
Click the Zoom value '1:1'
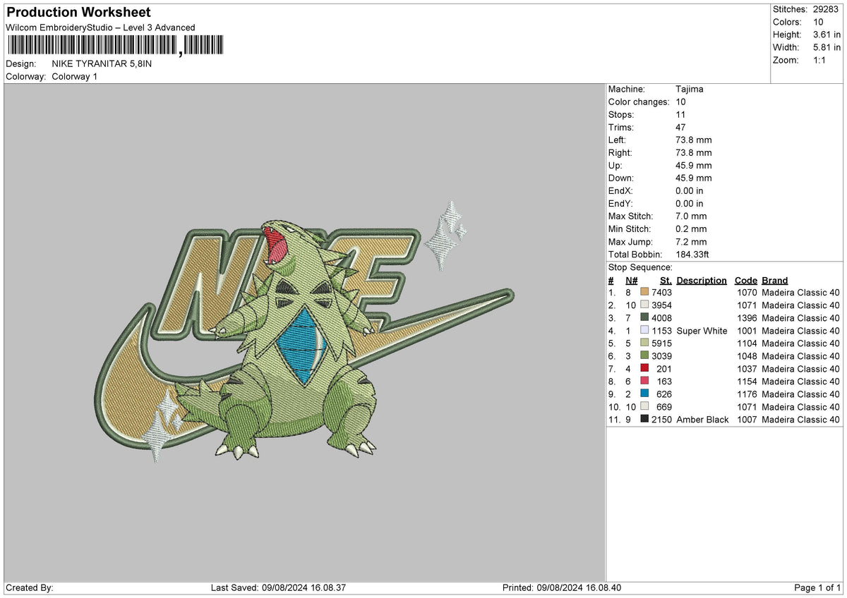(821, 60)
